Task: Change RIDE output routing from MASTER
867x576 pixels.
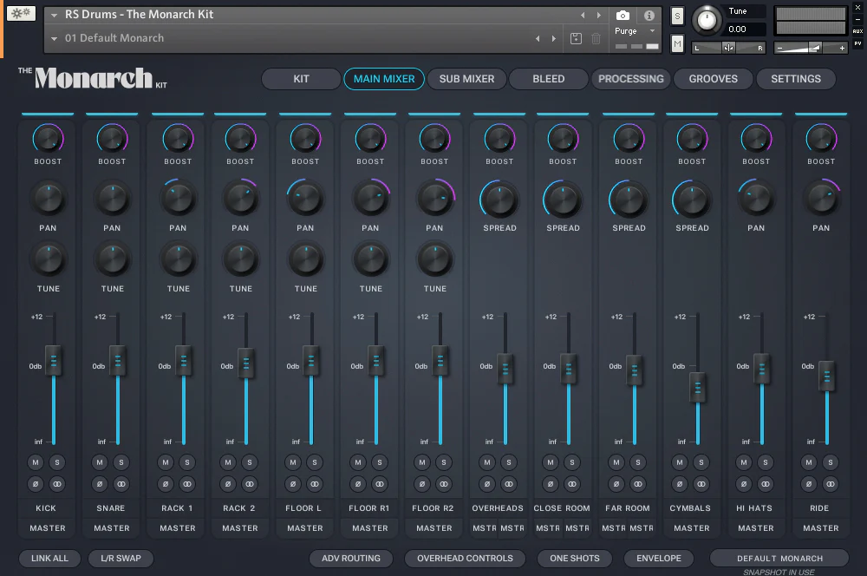Action: click(821, 528)
